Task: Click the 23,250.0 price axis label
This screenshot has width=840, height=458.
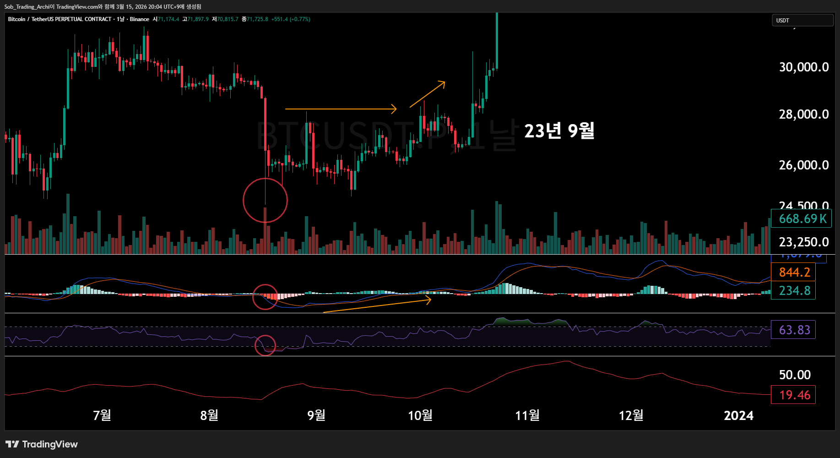Action: [x=804, y=242]
